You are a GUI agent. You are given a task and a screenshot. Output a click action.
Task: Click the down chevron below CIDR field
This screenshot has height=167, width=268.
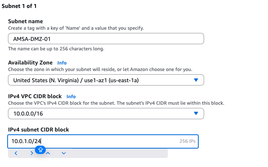point(64,153)
